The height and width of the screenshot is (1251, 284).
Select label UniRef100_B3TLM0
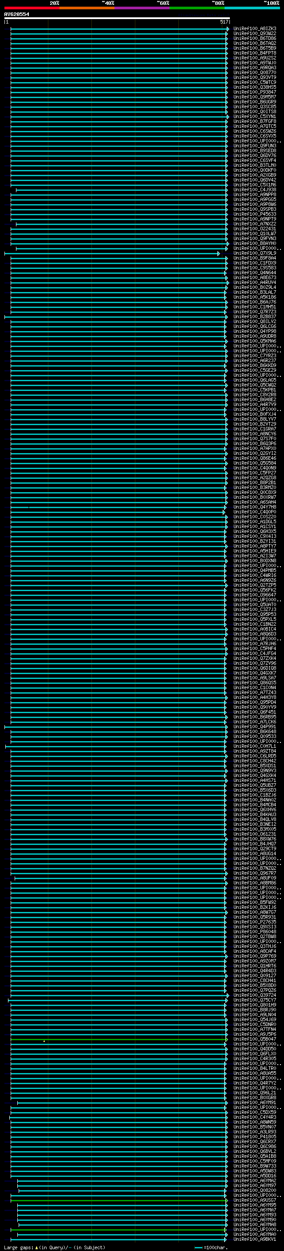coord(255,165)
